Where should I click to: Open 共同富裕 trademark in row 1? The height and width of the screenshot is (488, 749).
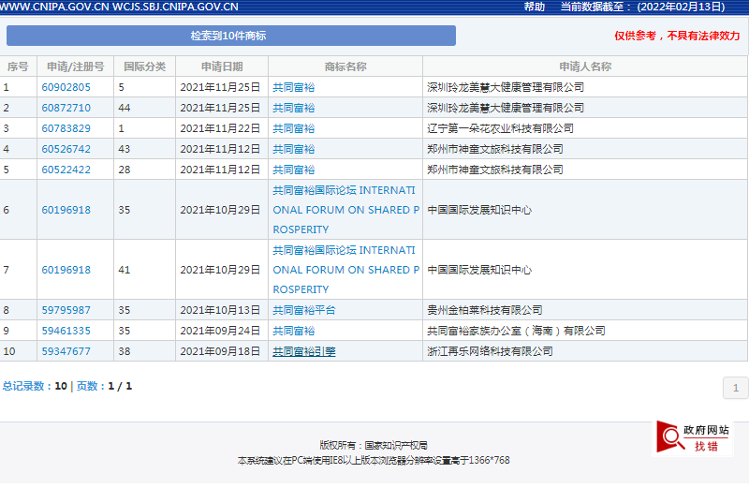pos(294,87)
